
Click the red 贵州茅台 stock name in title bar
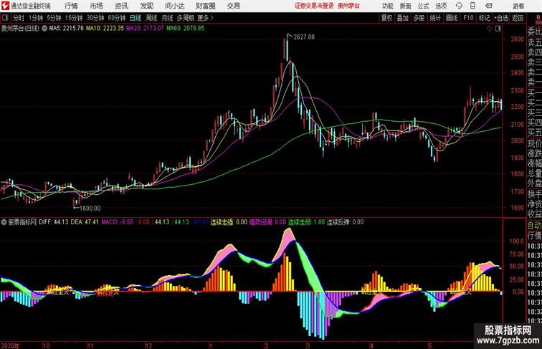[x=348, y=6]
